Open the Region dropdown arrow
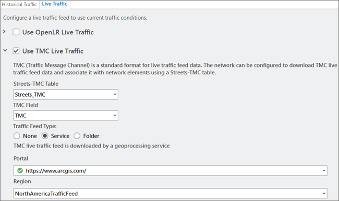The image size is (339, 201). click(324, 193)
